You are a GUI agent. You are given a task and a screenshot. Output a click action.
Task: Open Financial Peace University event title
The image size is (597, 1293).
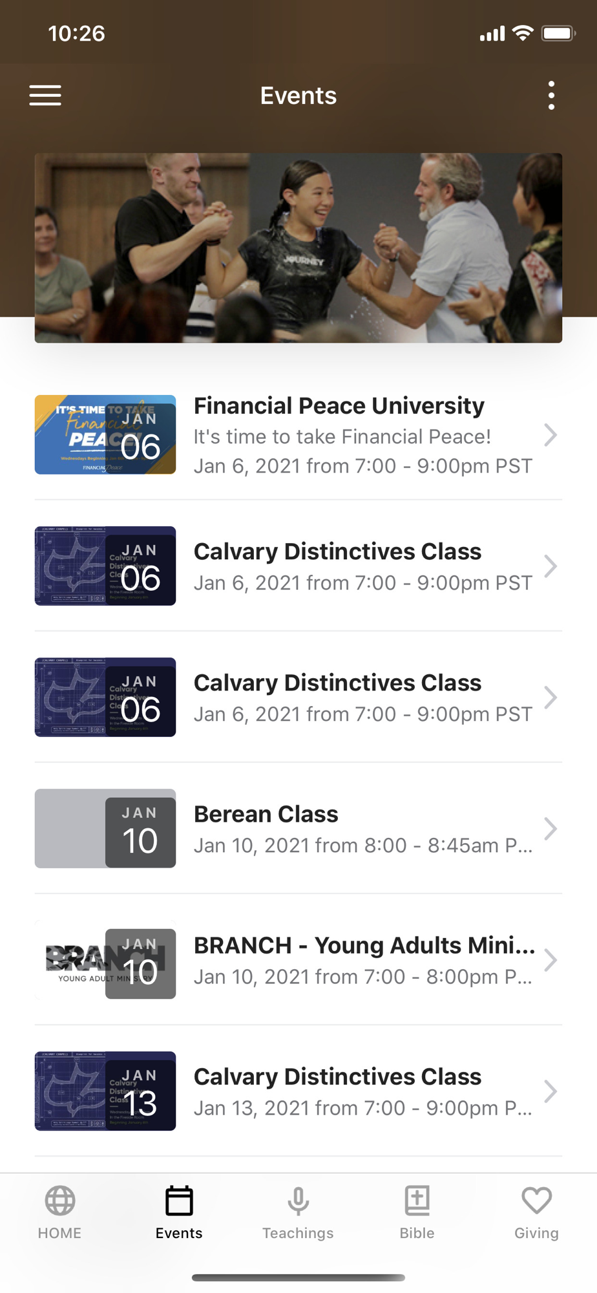(x=339, y=406)
